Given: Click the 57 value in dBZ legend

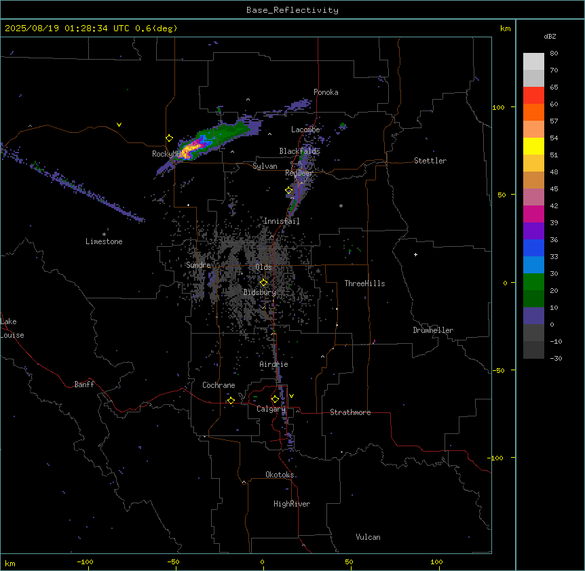Looking at the screenshot, I should (554, 121).
